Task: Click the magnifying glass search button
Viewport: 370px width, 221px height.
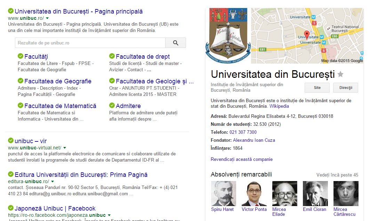Action: [x=176, y=43]
